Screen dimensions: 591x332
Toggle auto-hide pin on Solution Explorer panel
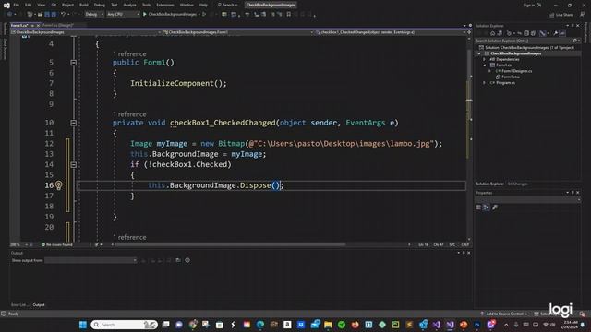click(573, 26)
